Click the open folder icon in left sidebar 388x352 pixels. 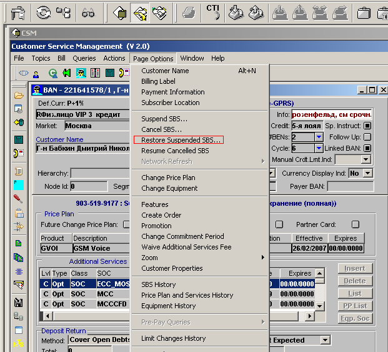[19, 96]
